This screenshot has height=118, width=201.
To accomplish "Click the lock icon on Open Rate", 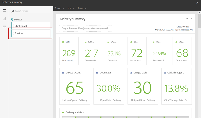I will (97, 73).
